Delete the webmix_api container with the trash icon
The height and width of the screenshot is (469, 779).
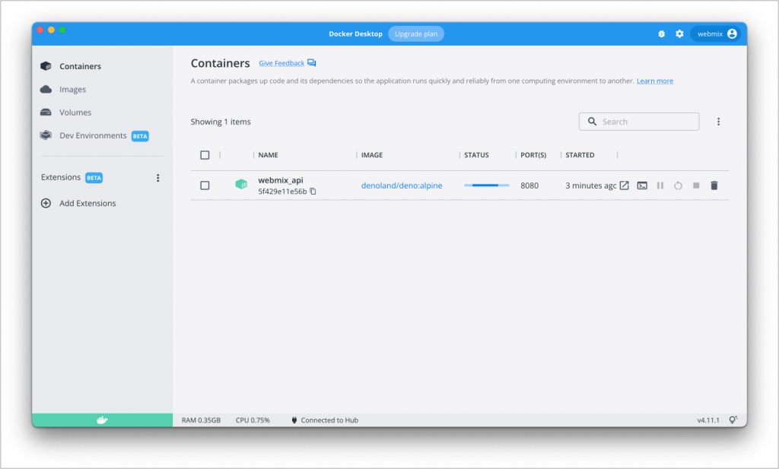click(714, 185)
